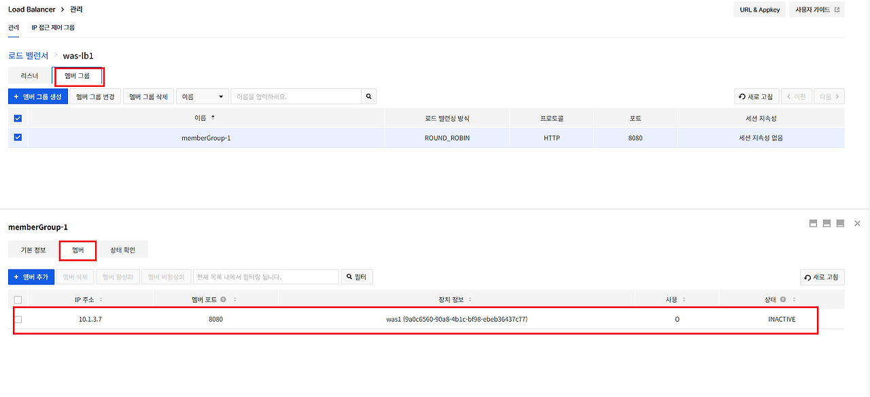Click the 로드 밸런싱 방식 column header
Image resolution: width=870 pixels, height=397 pixels.
coord(447,118)
